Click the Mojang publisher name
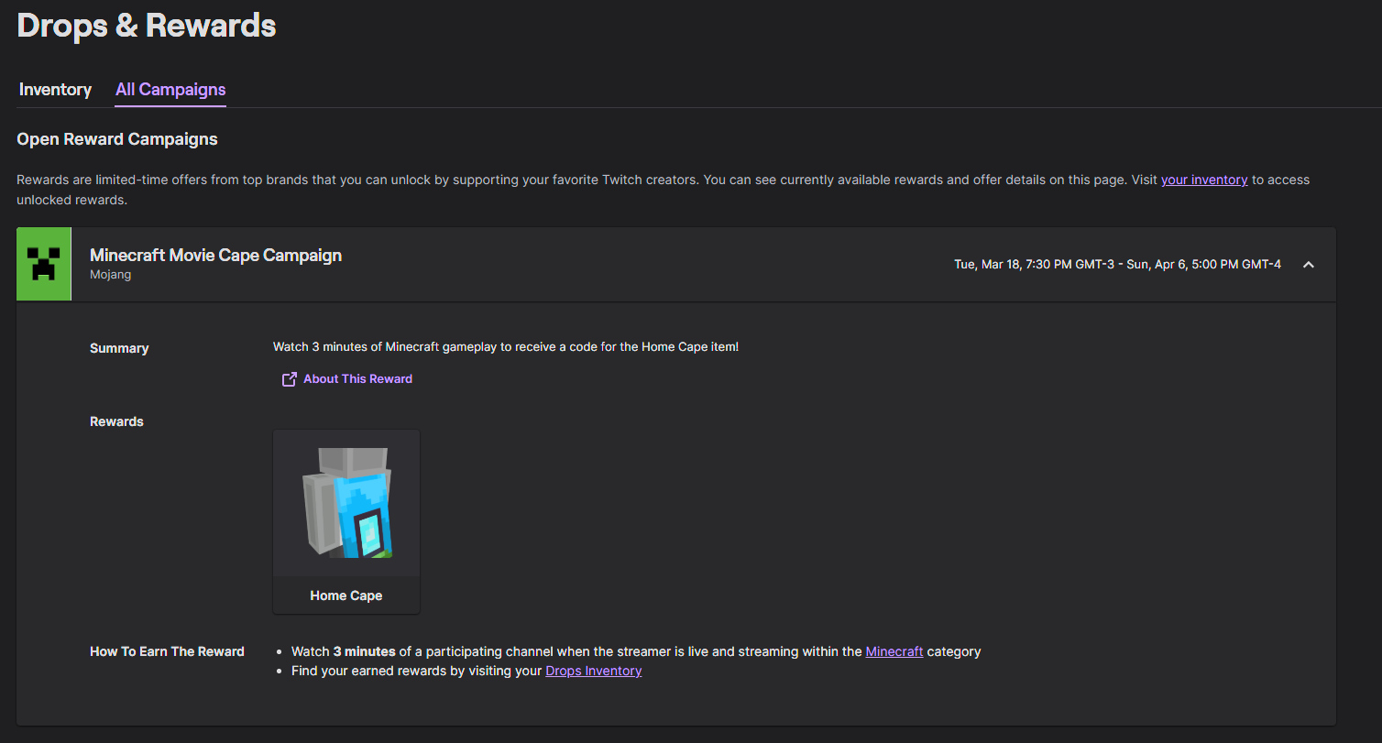This screenshot has width=1382, height=743. click(110, 275)
